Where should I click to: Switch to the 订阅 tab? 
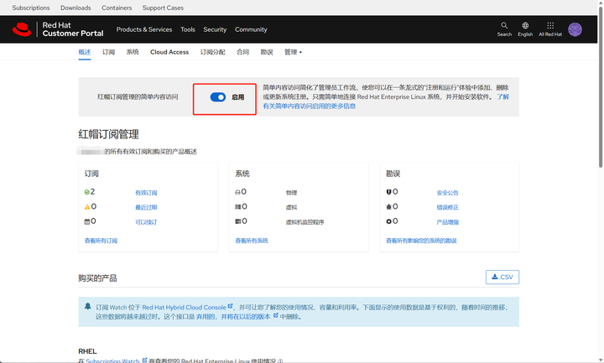[x=108, y=52]
